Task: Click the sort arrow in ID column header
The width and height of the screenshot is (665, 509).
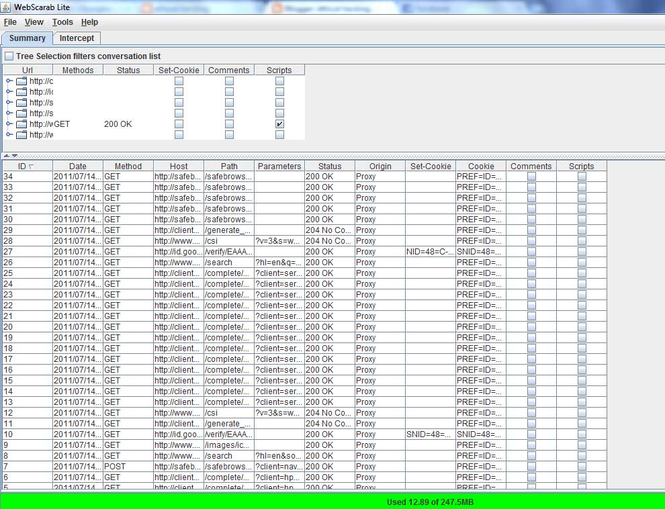Action: [x=32, y=167]
